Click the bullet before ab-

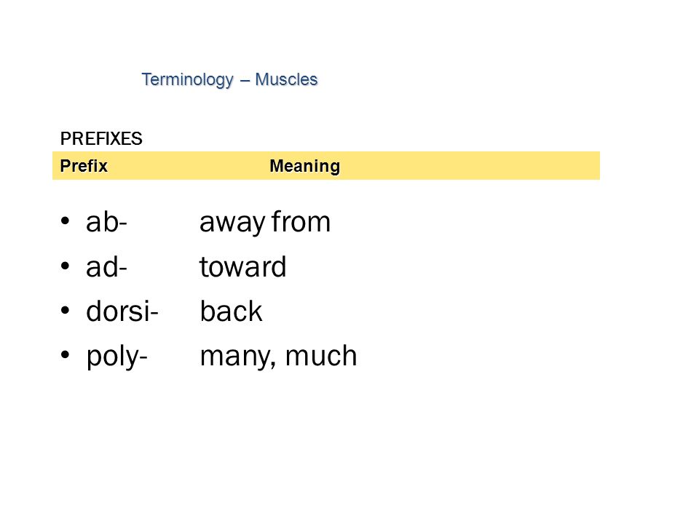coord(65,221)
